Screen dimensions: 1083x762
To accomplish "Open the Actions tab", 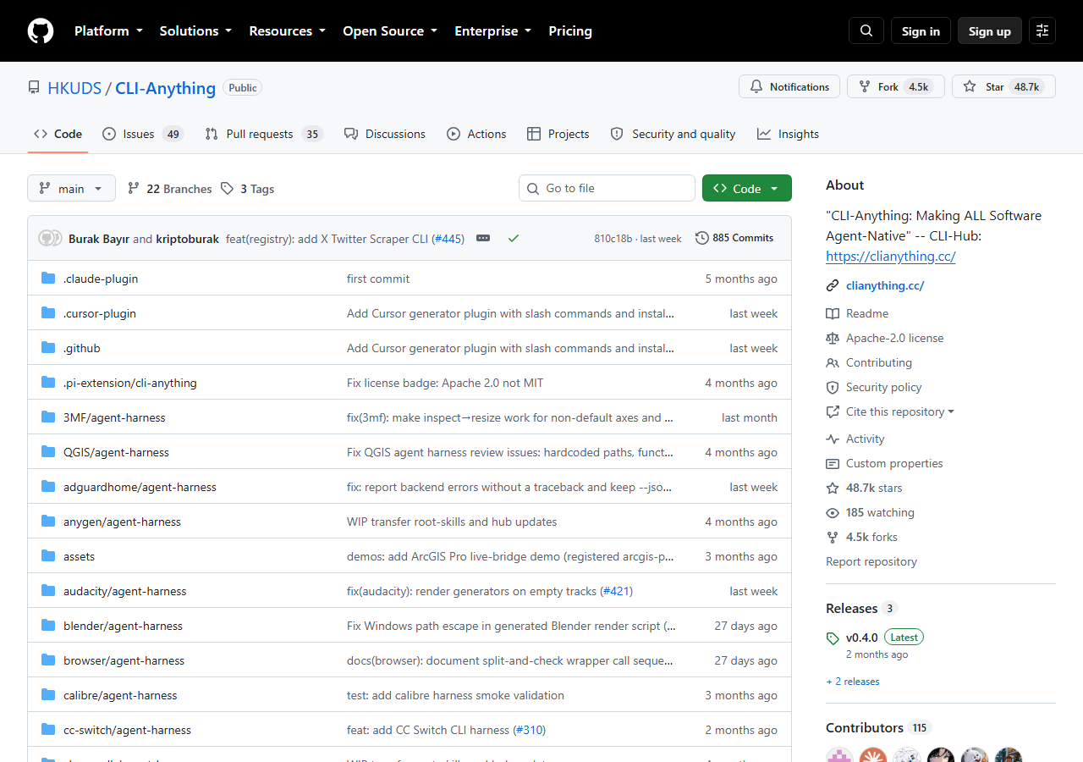I will coord(476,134).
